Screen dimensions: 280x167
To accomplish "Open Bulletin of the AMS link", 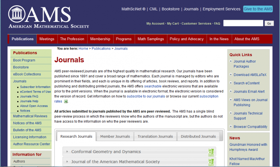I will 27,130.
